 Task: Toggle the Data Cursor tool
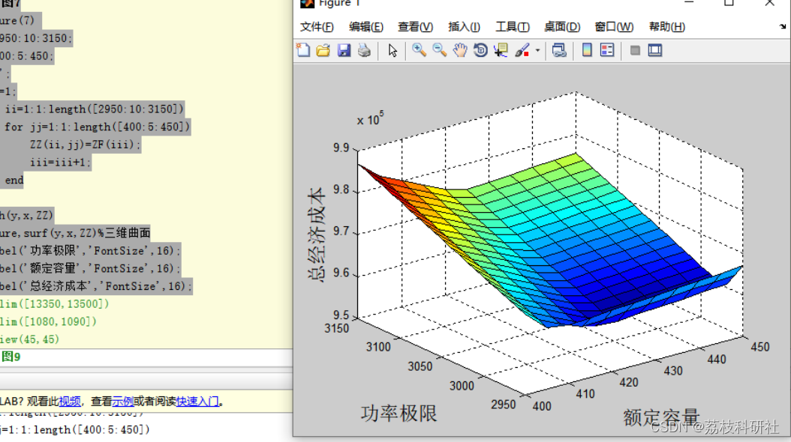pos(501,50)
